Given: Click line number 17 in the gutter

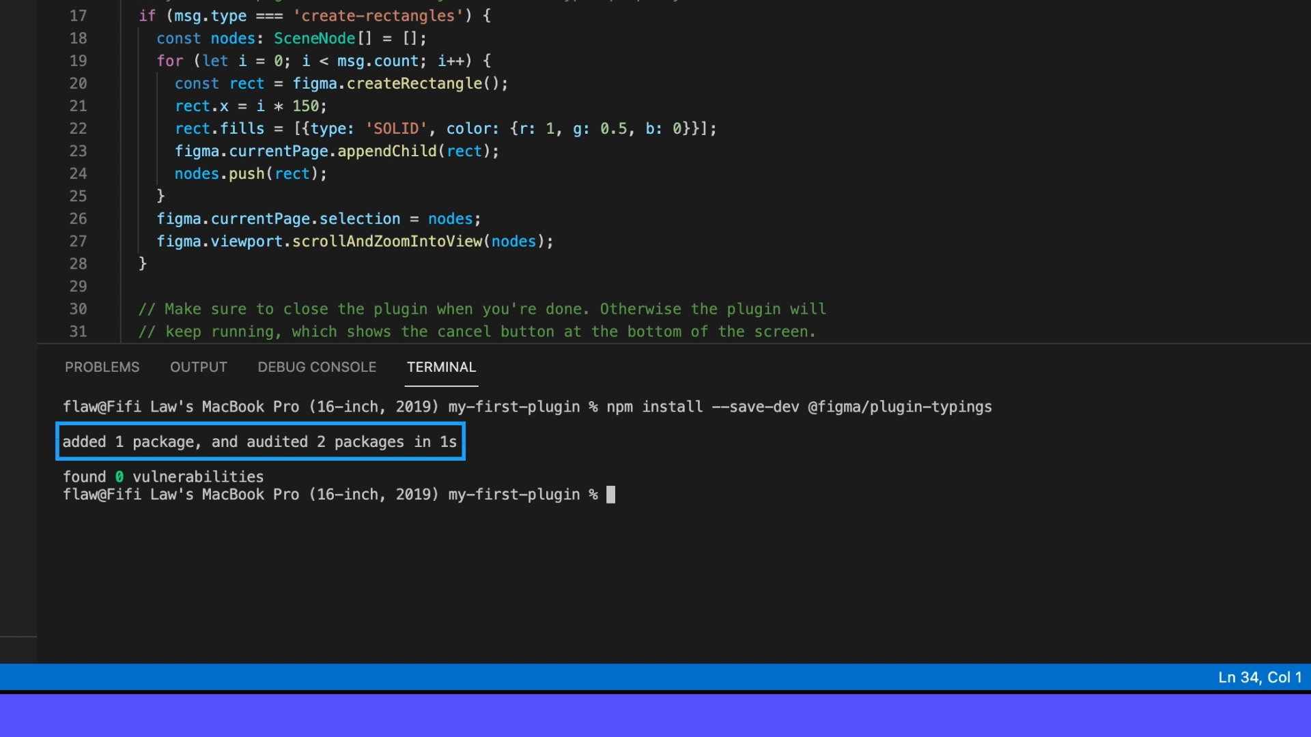Looking at the screenshot, I should click(x=78, y=16).
